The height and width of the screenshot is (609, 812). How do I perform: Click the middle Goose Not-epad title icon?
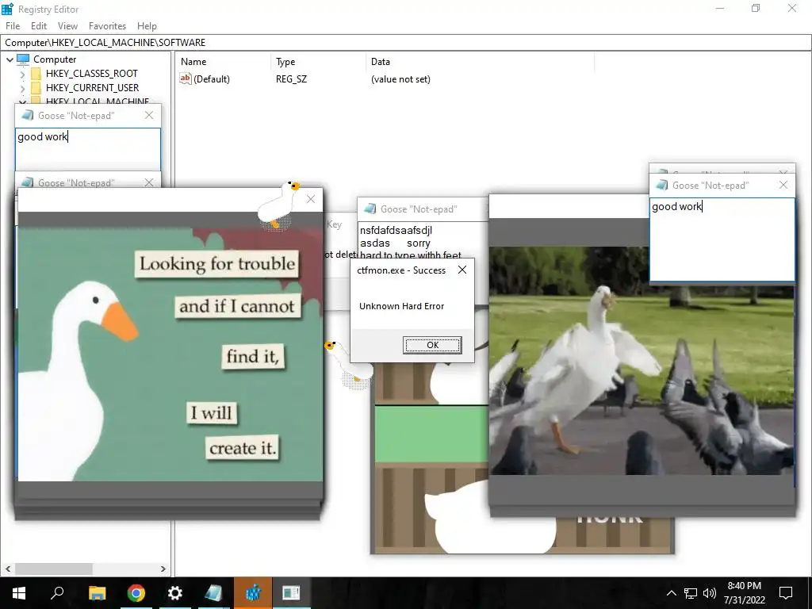coord(370,209)
